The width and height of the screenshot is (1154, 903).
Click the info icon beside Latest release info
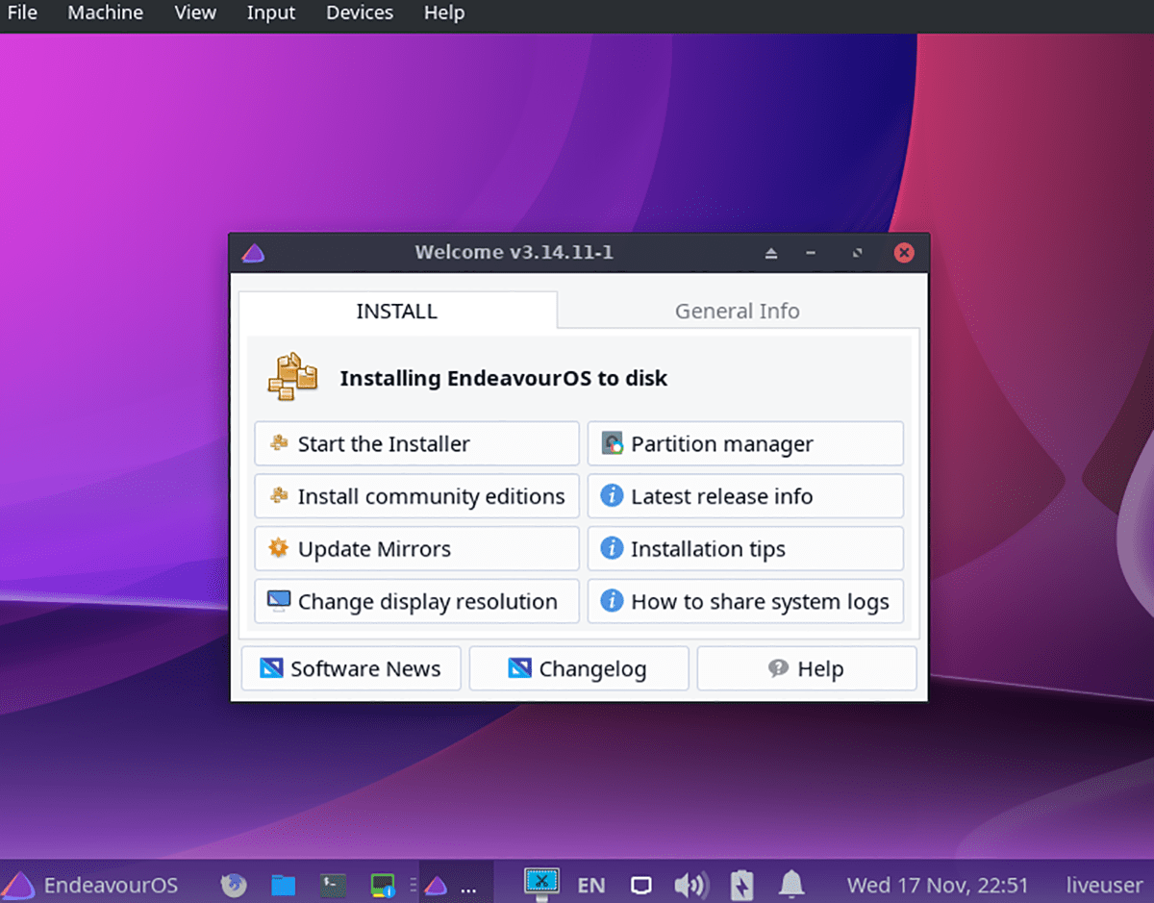pos(613,496)
